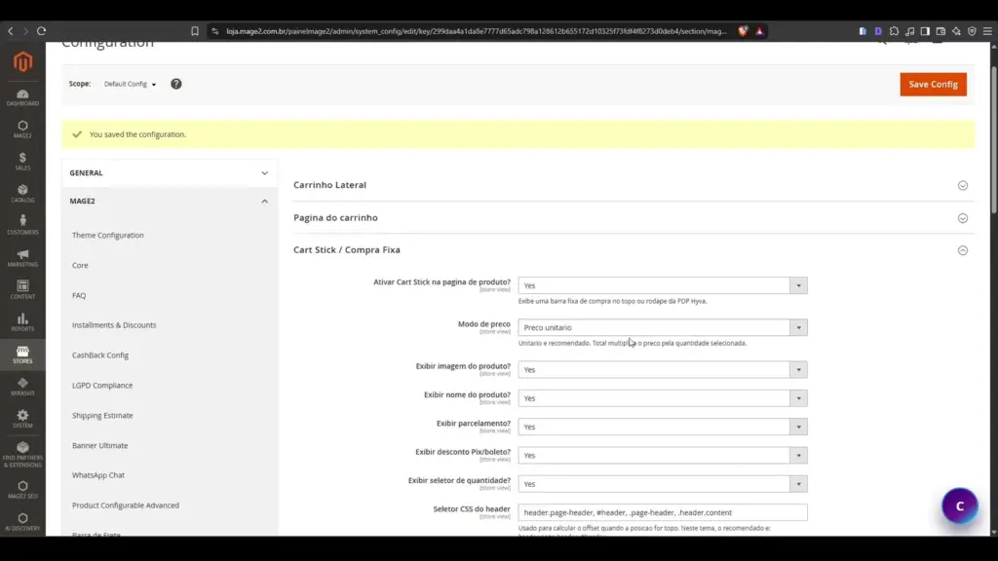Viewport: 998px width, 561px height.
Task: Open CashBack Config settings tab
Action: [100, 355]
